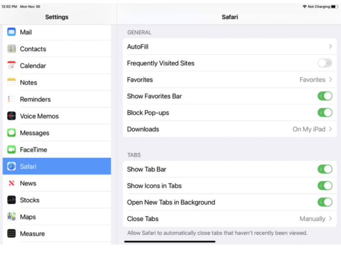The width and height of the screenshot is (341, 255).
Task: Tap the Contacts icon in sidebar
Action: 12,49
